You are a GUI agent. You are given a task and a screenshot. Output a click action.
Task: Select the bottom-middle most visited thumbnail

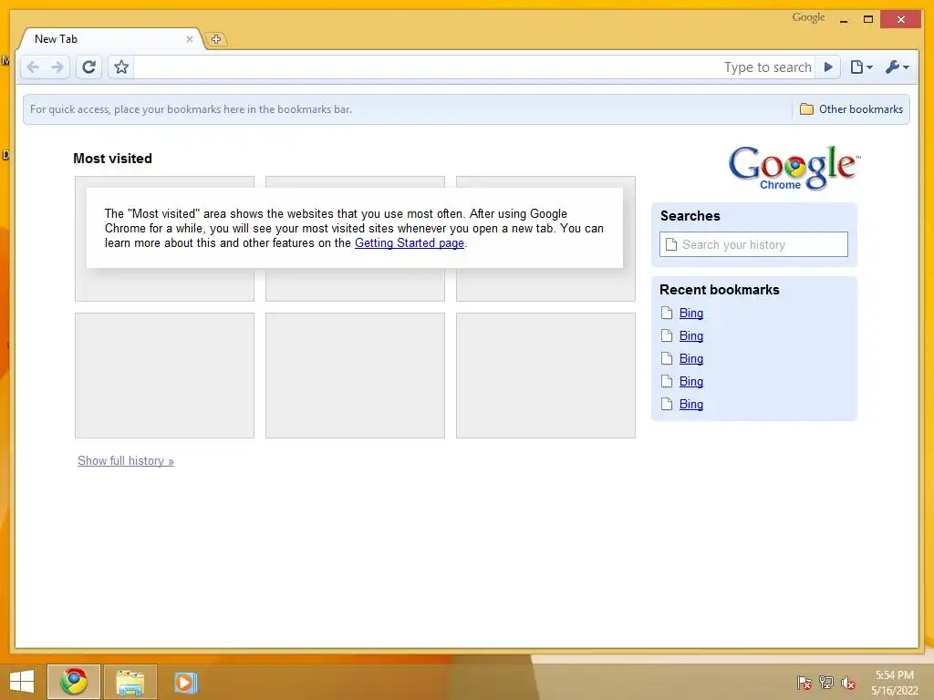tap(355, 376)
